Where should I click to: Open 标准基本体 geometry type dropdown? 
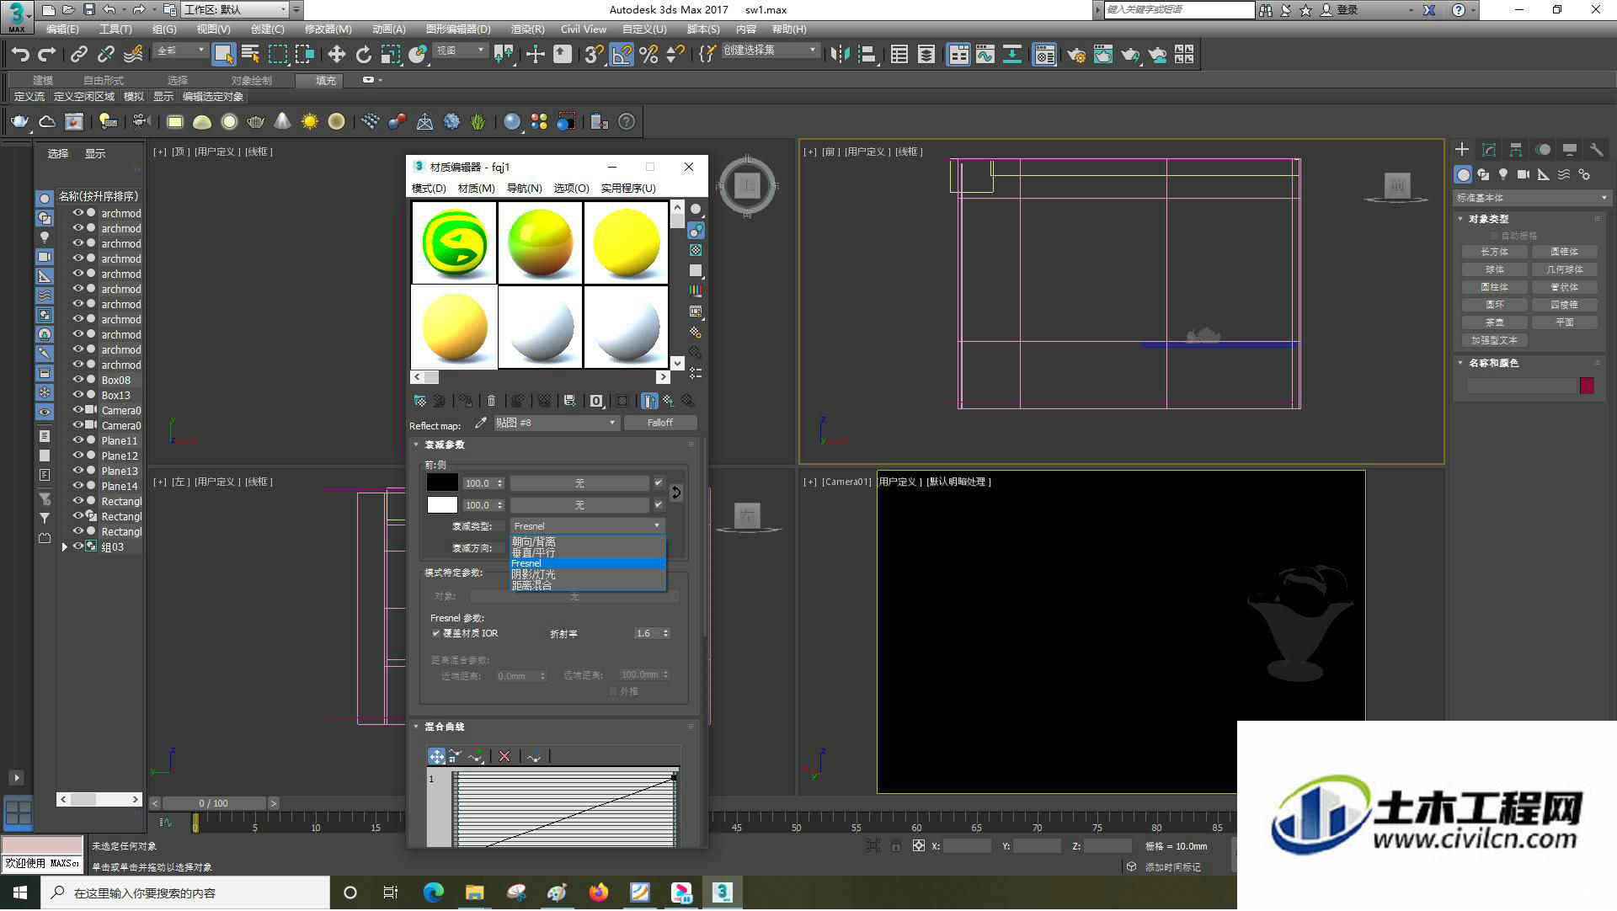coord(1531,198)
